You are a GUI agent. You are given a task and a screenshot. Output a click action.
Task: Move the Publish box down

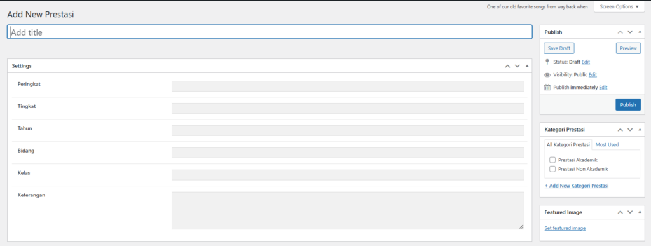click(630, 32)
